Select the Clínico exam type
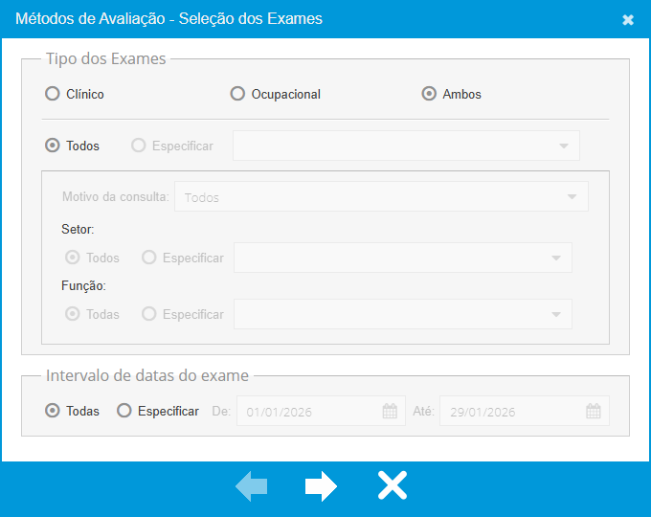 coord(53,94)
